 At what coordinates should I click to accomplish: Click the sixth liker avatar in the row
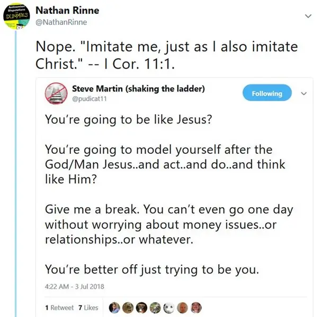[x=182, y=307]
